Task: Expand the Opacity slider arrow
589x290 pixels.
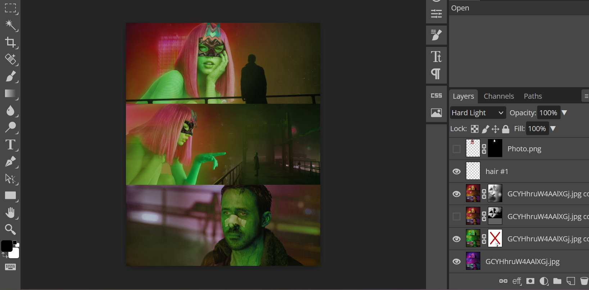Action: pyautogui.click(x=564, y=113)
